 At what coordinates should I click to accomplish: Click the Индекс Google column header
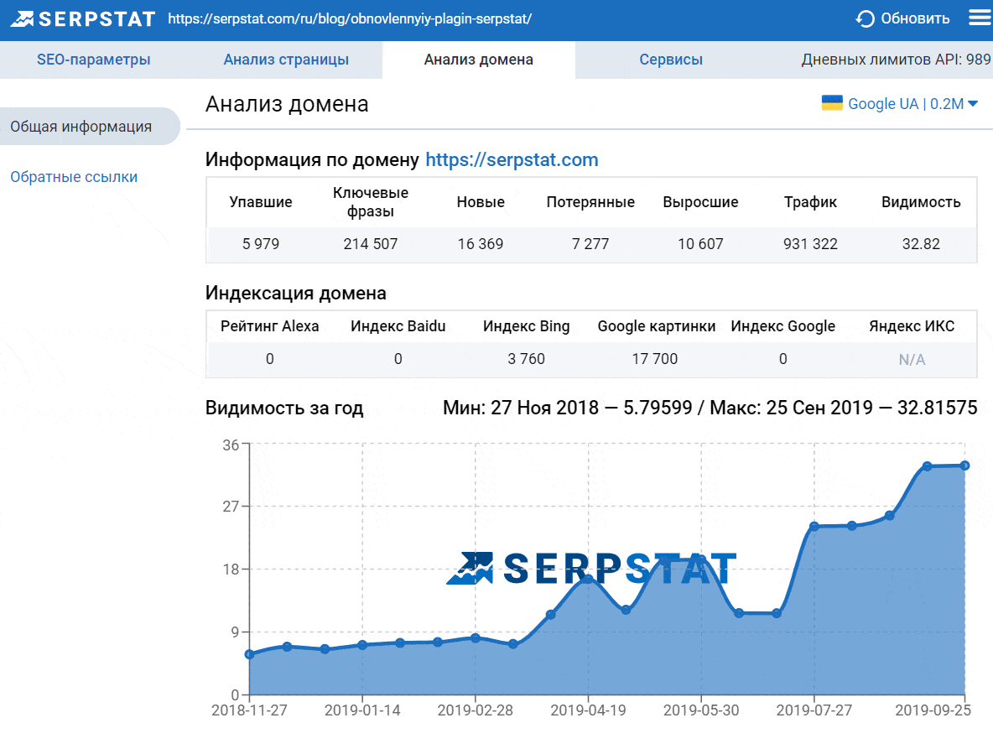[783, 326]
